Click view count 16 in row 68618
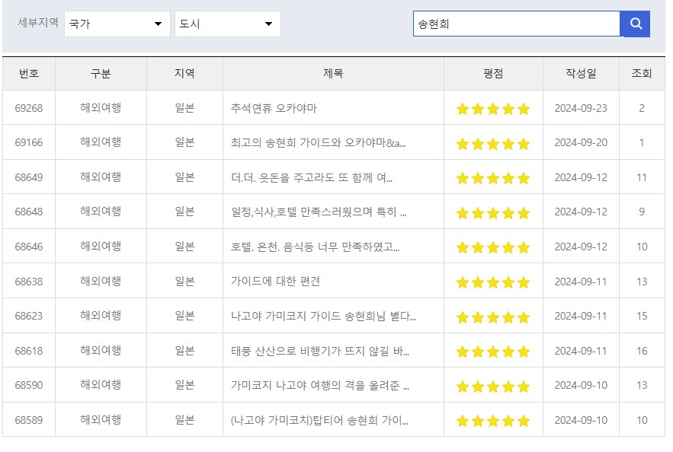673x452 pixels. coord(642,352)
